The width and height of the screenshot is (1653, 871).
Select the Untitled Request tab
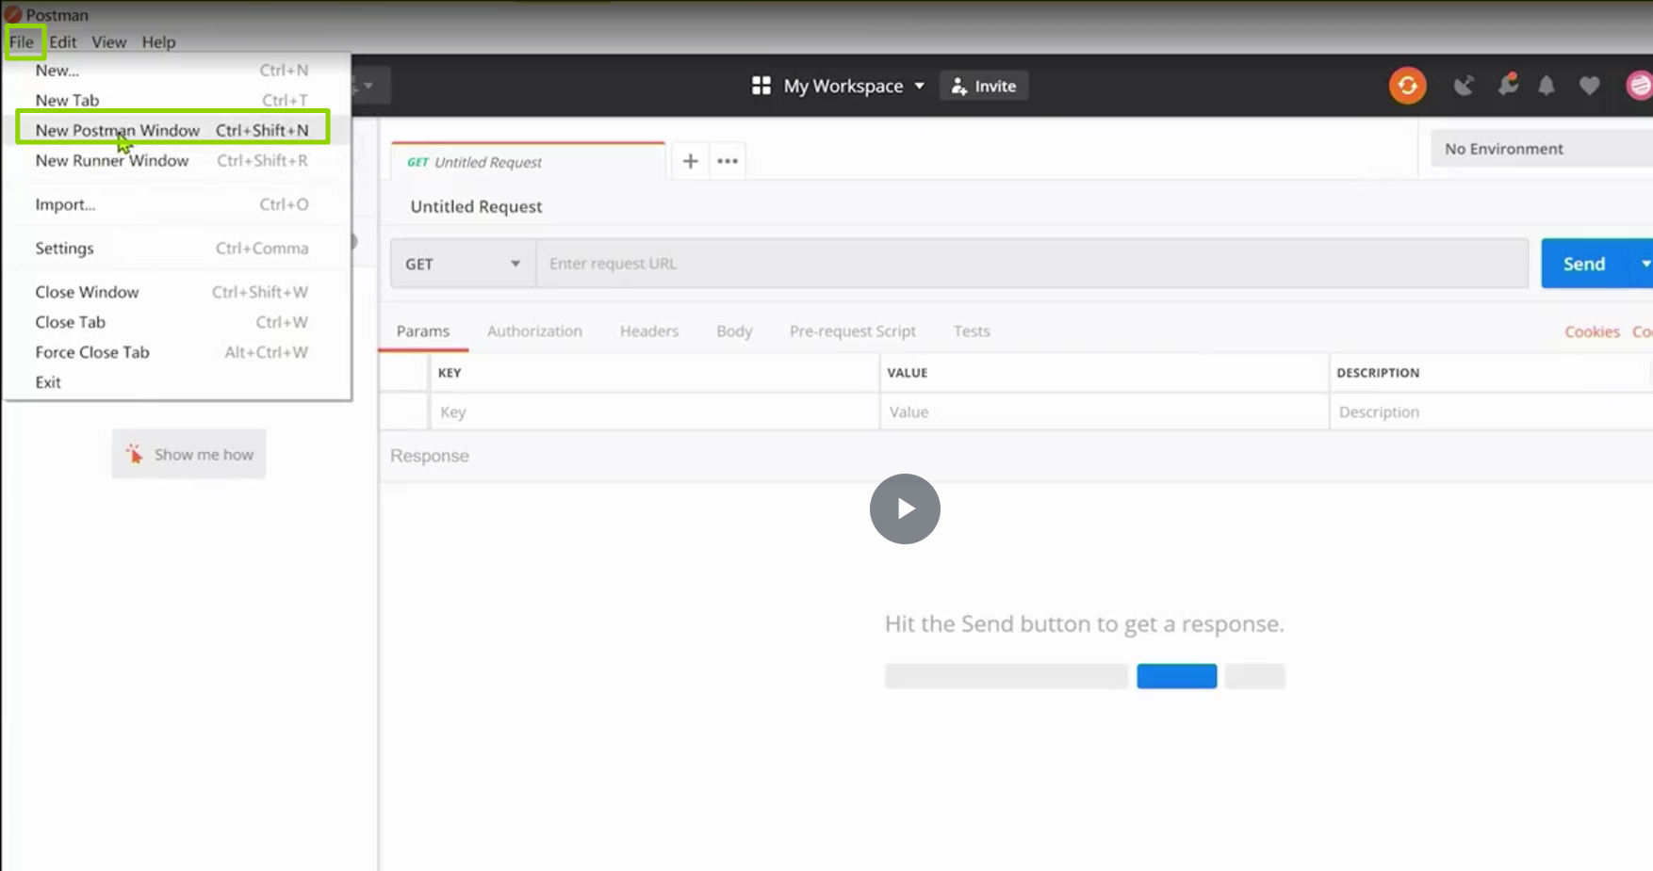tap(528, 162)
